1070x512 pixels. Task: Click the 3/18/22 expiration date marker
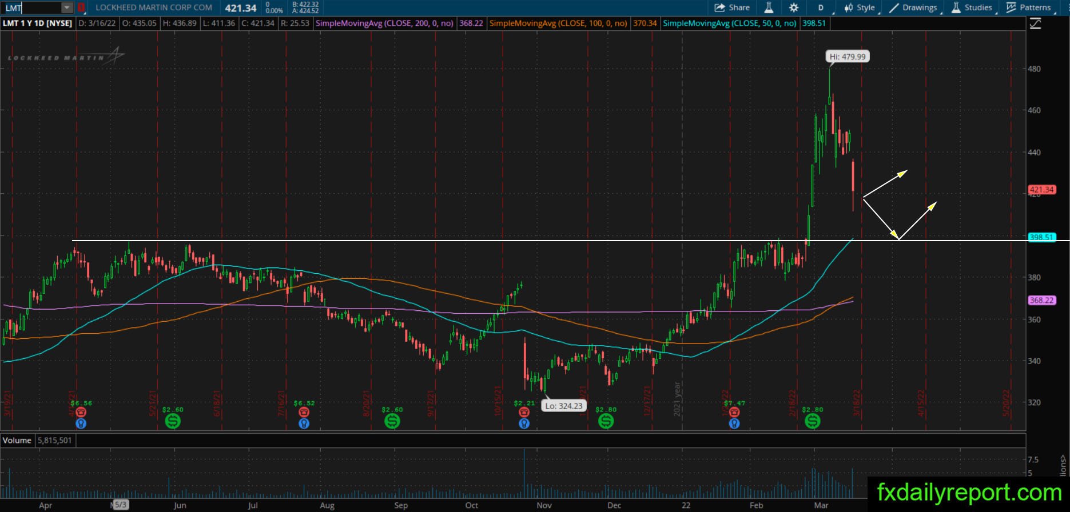857,403
